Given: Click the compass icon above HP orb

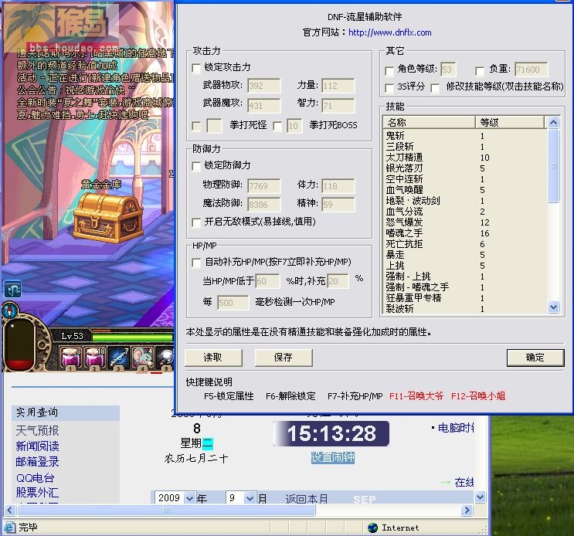Looking at the screenshot, I should coord(9,310).
